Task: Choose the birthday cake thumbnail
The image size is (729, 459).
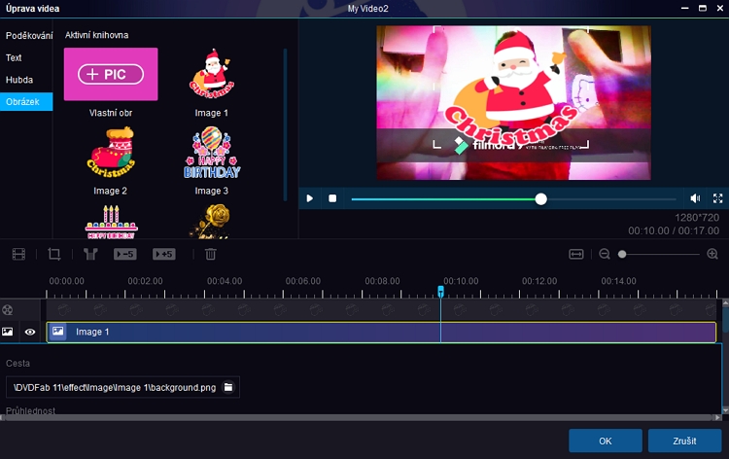Action: tap(111, 223)
